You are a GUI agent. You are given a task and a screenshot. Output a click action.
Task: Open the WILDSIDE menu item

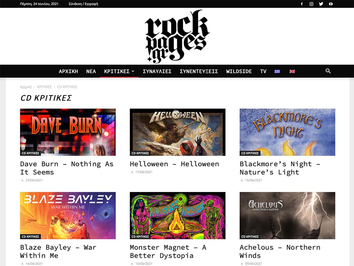click(x=239, y=71)
